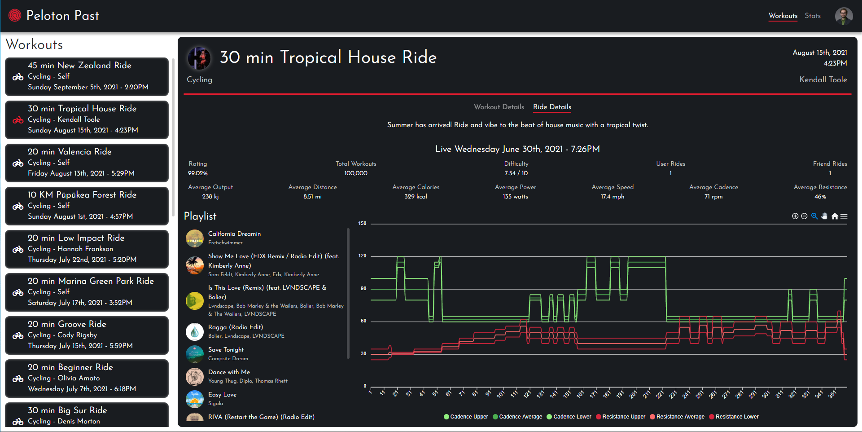
Task: Click the Easy Love song title
Action: click(x=222, y=395)
